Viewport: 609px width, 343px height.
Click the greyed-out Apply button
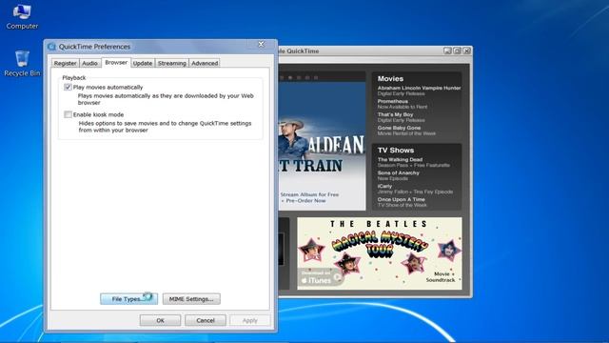pyautogui.click(x=250, y=320)
